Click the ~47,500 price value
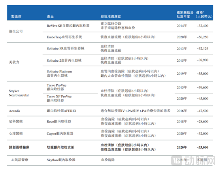Image resolution: width=219 pixels, height=170 pixels. tap(202, 111)
